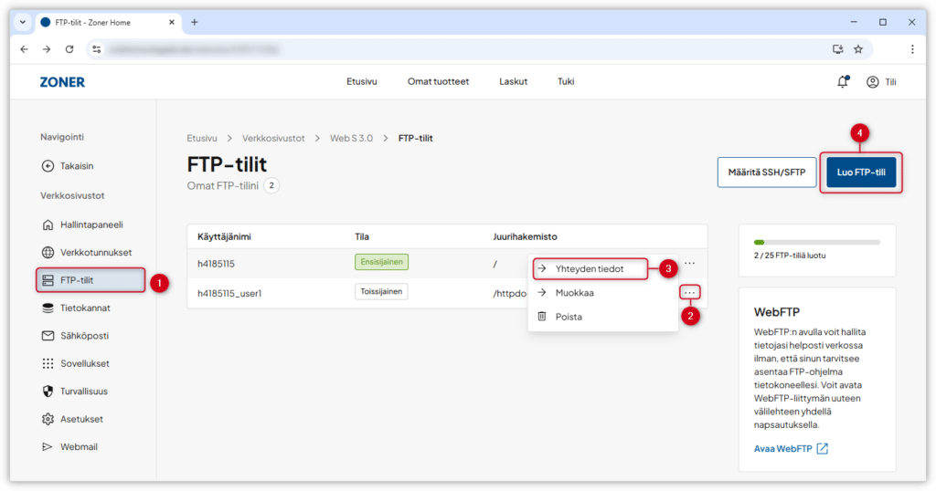Open Asetukset gear icon
Image resolution: width=936 pixels, height=491 pixels.
48,419
